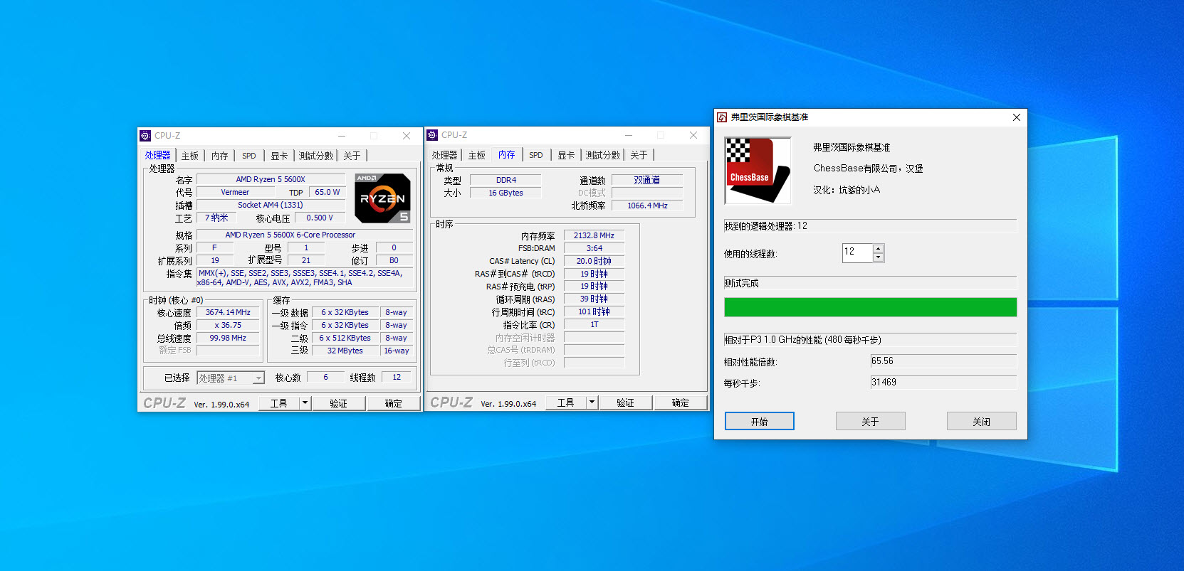
Task: Expand 工具 dropdown arrow in left CPU-Z window
Action: click(305, 403)
